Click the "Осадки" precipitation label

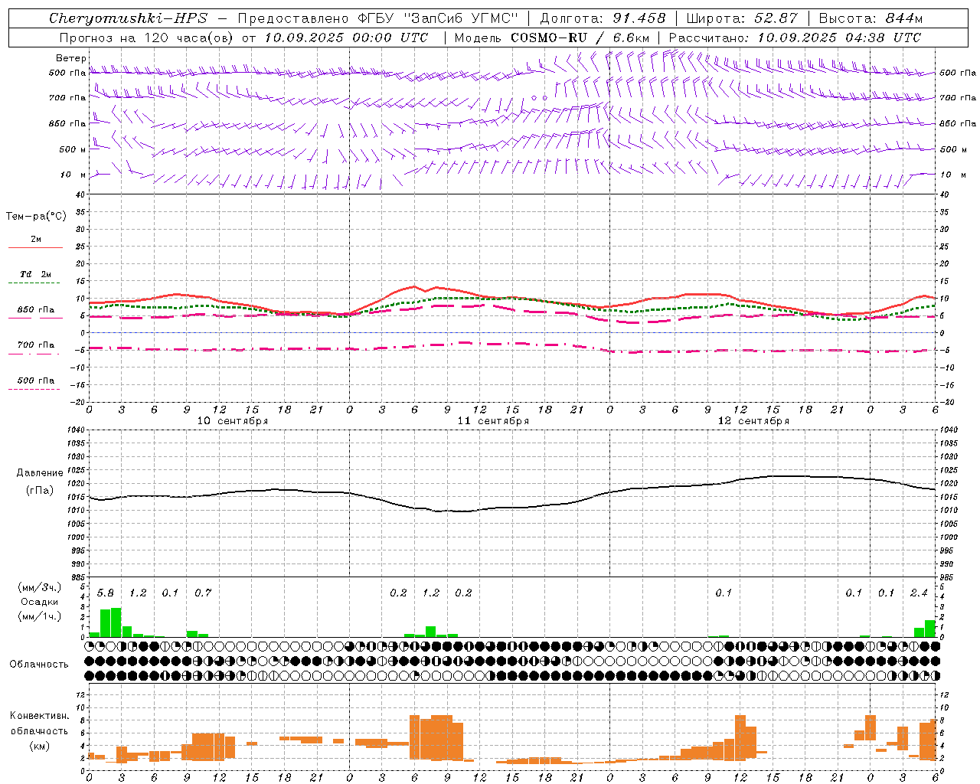point(40,602)
